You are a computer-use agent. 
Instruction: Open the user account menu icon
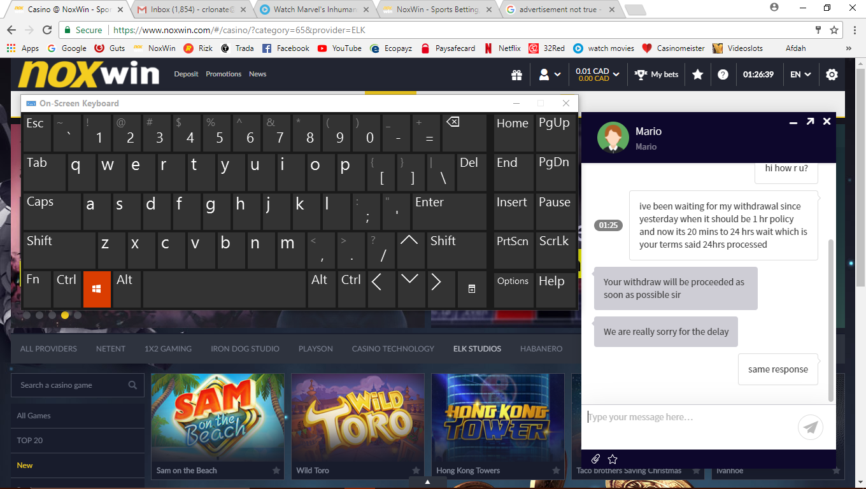[550, 74]
